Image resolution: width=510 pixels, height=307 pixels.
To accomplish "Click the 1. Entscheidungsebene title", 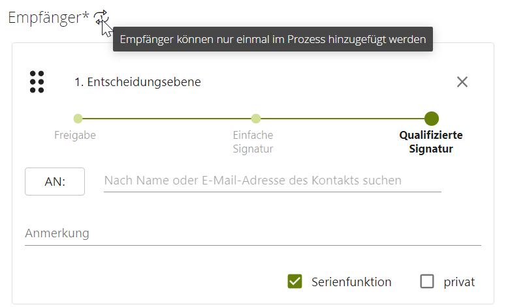I will tap(137, 82).
